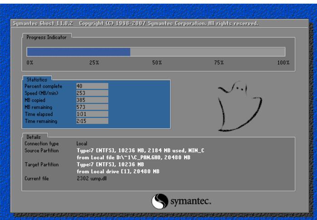Click target line 'Type:7 [NTFS], 10236 MB'

click(110, 164)
